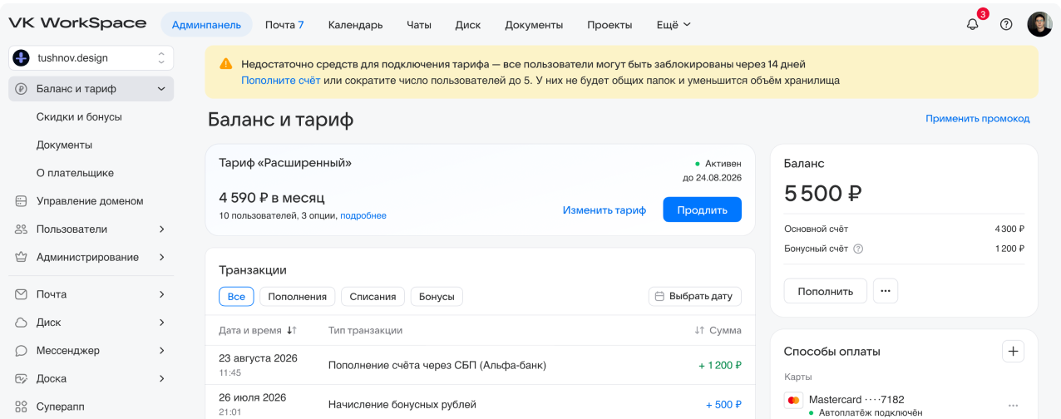Screen dimensions: 1061x419
Task: Filter transactions by Бонусы
Action: (437, 296)
